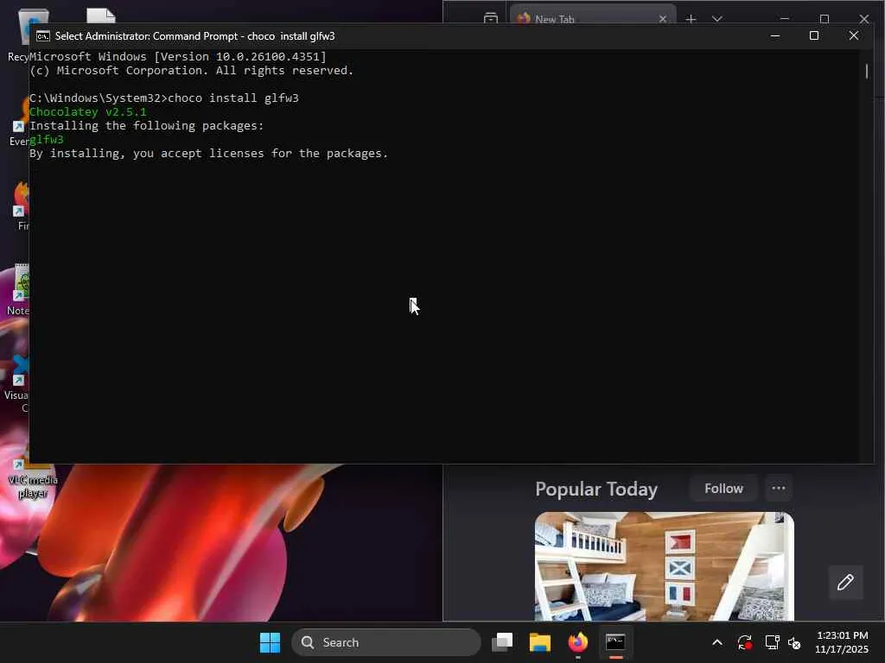Viewport: 885px width, 663px height.
Task: Click Follow in Popular Today
Action: pos(723,489)
